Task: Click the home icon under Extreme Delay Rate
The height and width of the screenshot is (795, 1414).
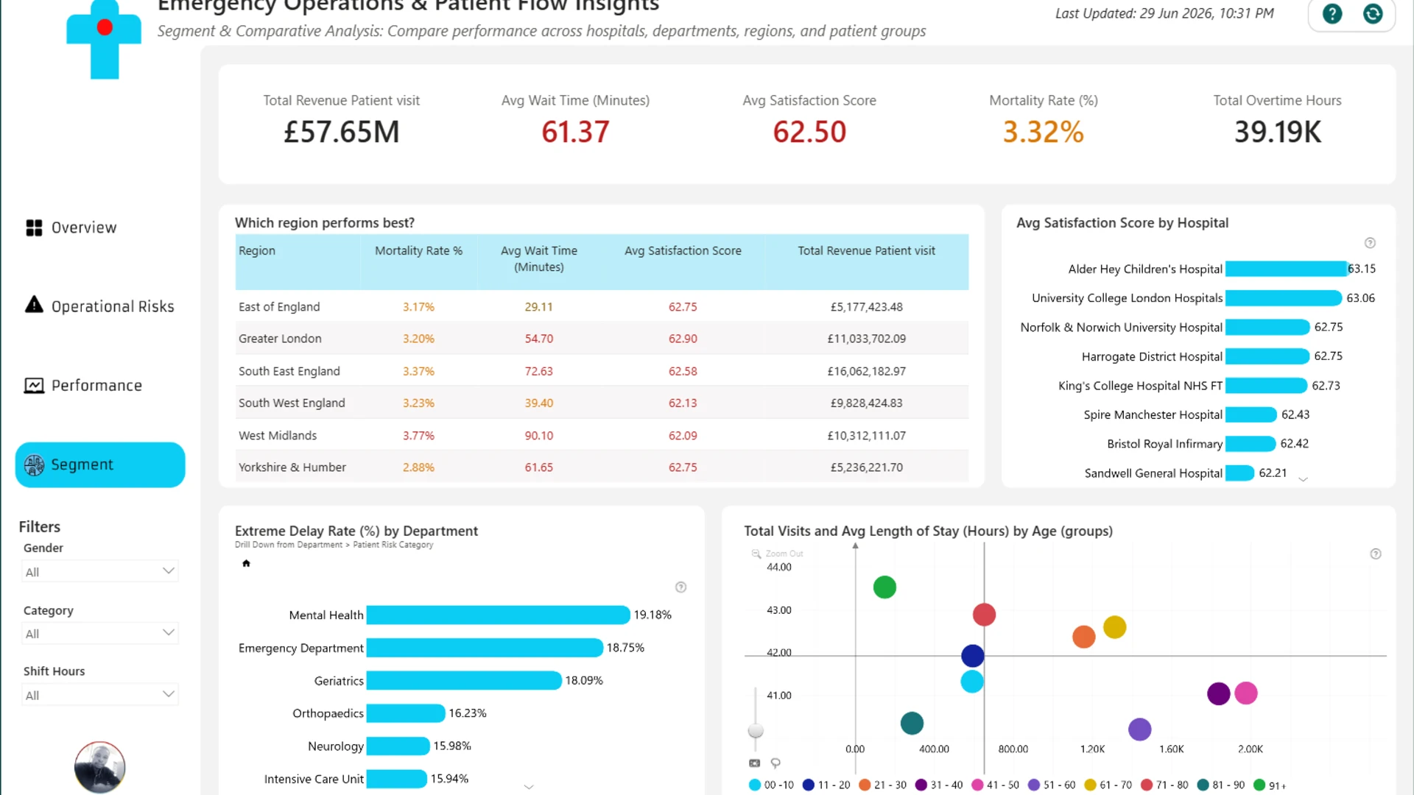Action: [246, 564]
